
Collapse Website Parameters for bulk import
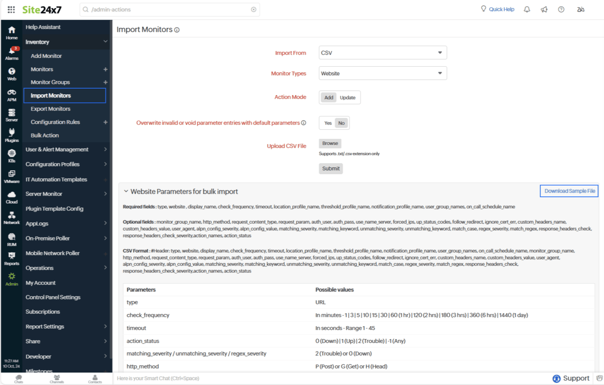tap(126, 192)
